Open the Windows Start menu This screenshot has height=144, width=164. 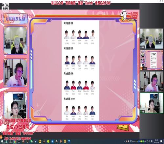click(x=2, y=141)
